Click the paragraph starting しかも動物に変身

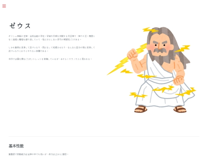(52, 49)
